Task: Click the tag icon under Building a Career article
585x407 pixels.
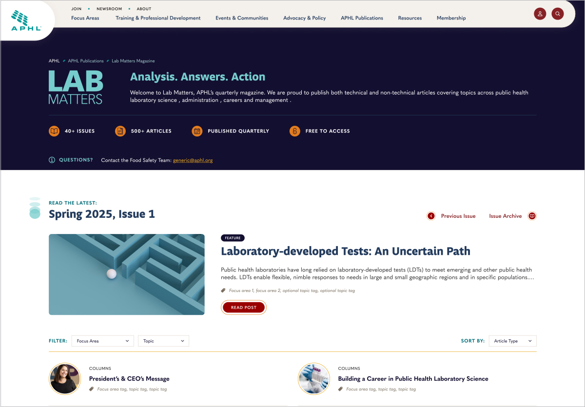Action: point(341,389)
